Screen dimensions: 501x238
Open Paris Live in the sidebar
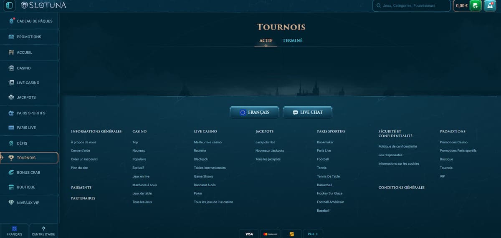pyautogui.click(x=29, y=128)
